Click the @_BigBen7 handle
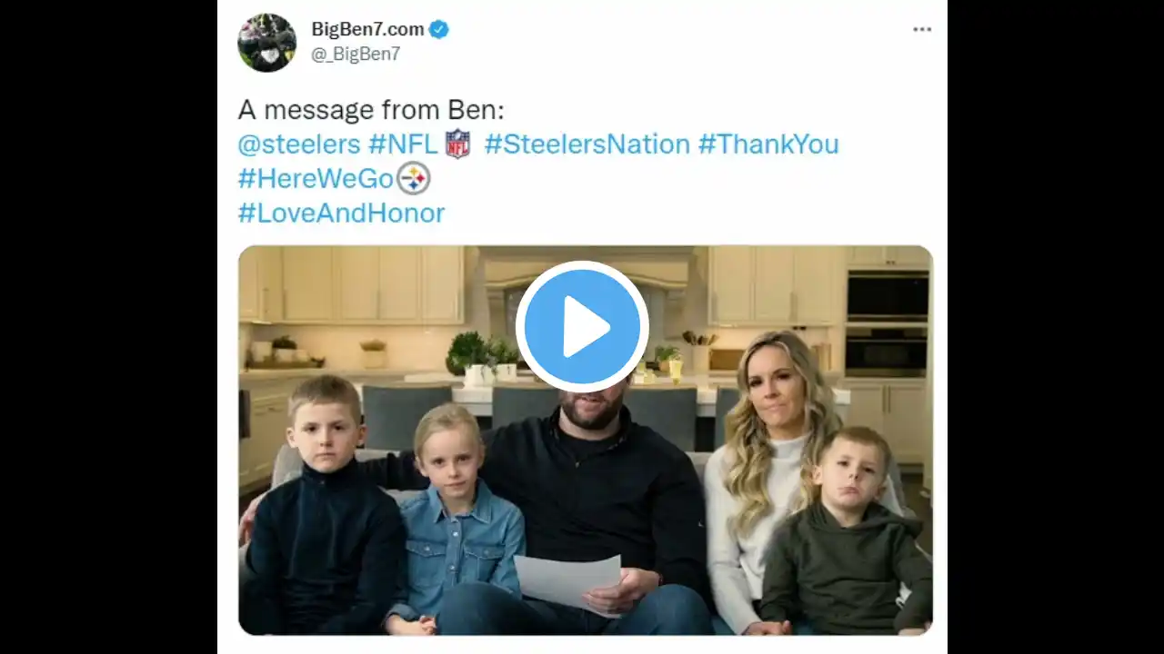The image size is (1164, 654). 356,54
